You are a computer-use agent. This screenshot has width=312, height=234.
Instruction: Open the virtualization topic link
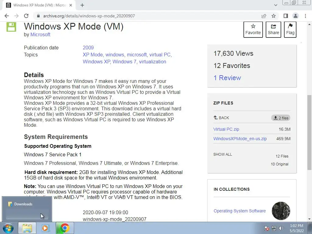153,62
